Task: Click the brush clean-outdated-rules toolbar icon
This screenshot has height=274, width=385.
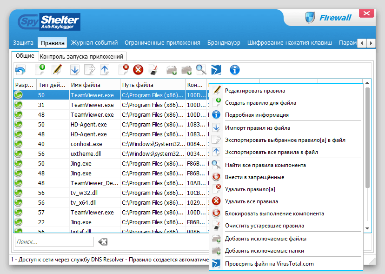Action: coord(153,70)
